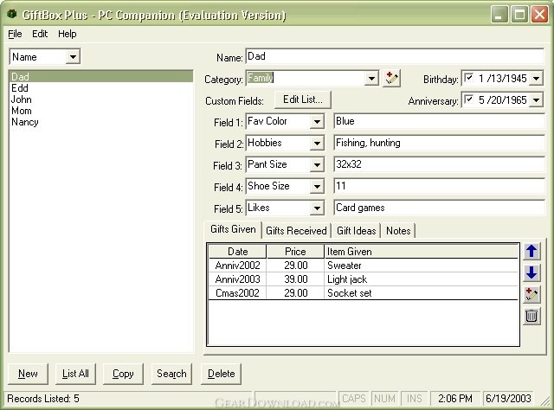Viewport: 554px width, 410px height.
Task: Switch to the Gift Ideas tab
Action: click(x=357, y=230)
